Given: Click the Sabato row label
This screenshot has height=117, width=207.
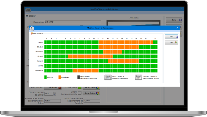Looking at the screenshot, I should coord(40,66).
